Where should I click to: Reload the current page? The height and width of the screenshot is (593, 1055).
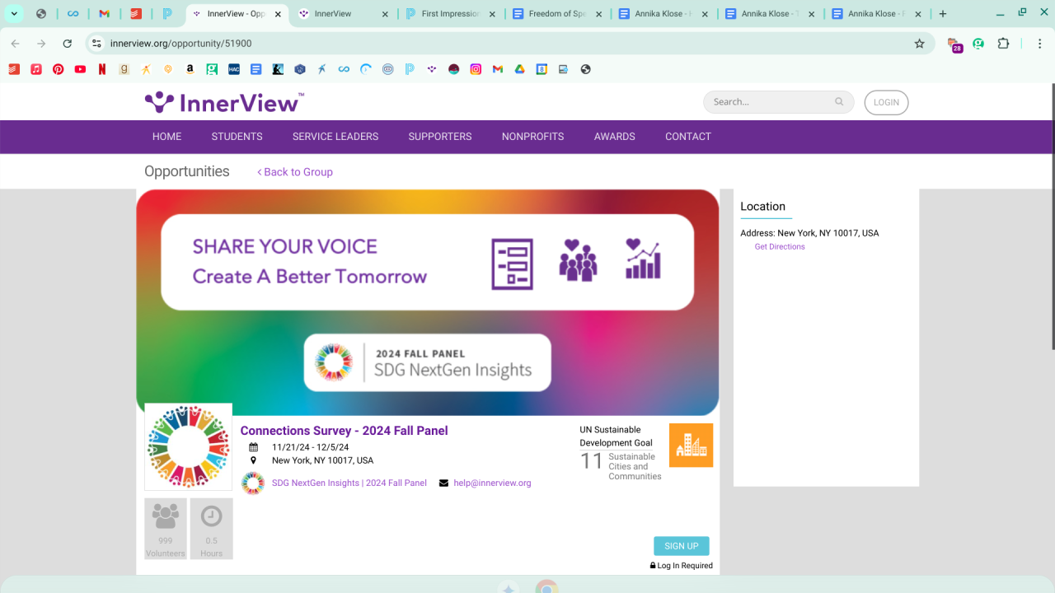(x=68, y=44)
